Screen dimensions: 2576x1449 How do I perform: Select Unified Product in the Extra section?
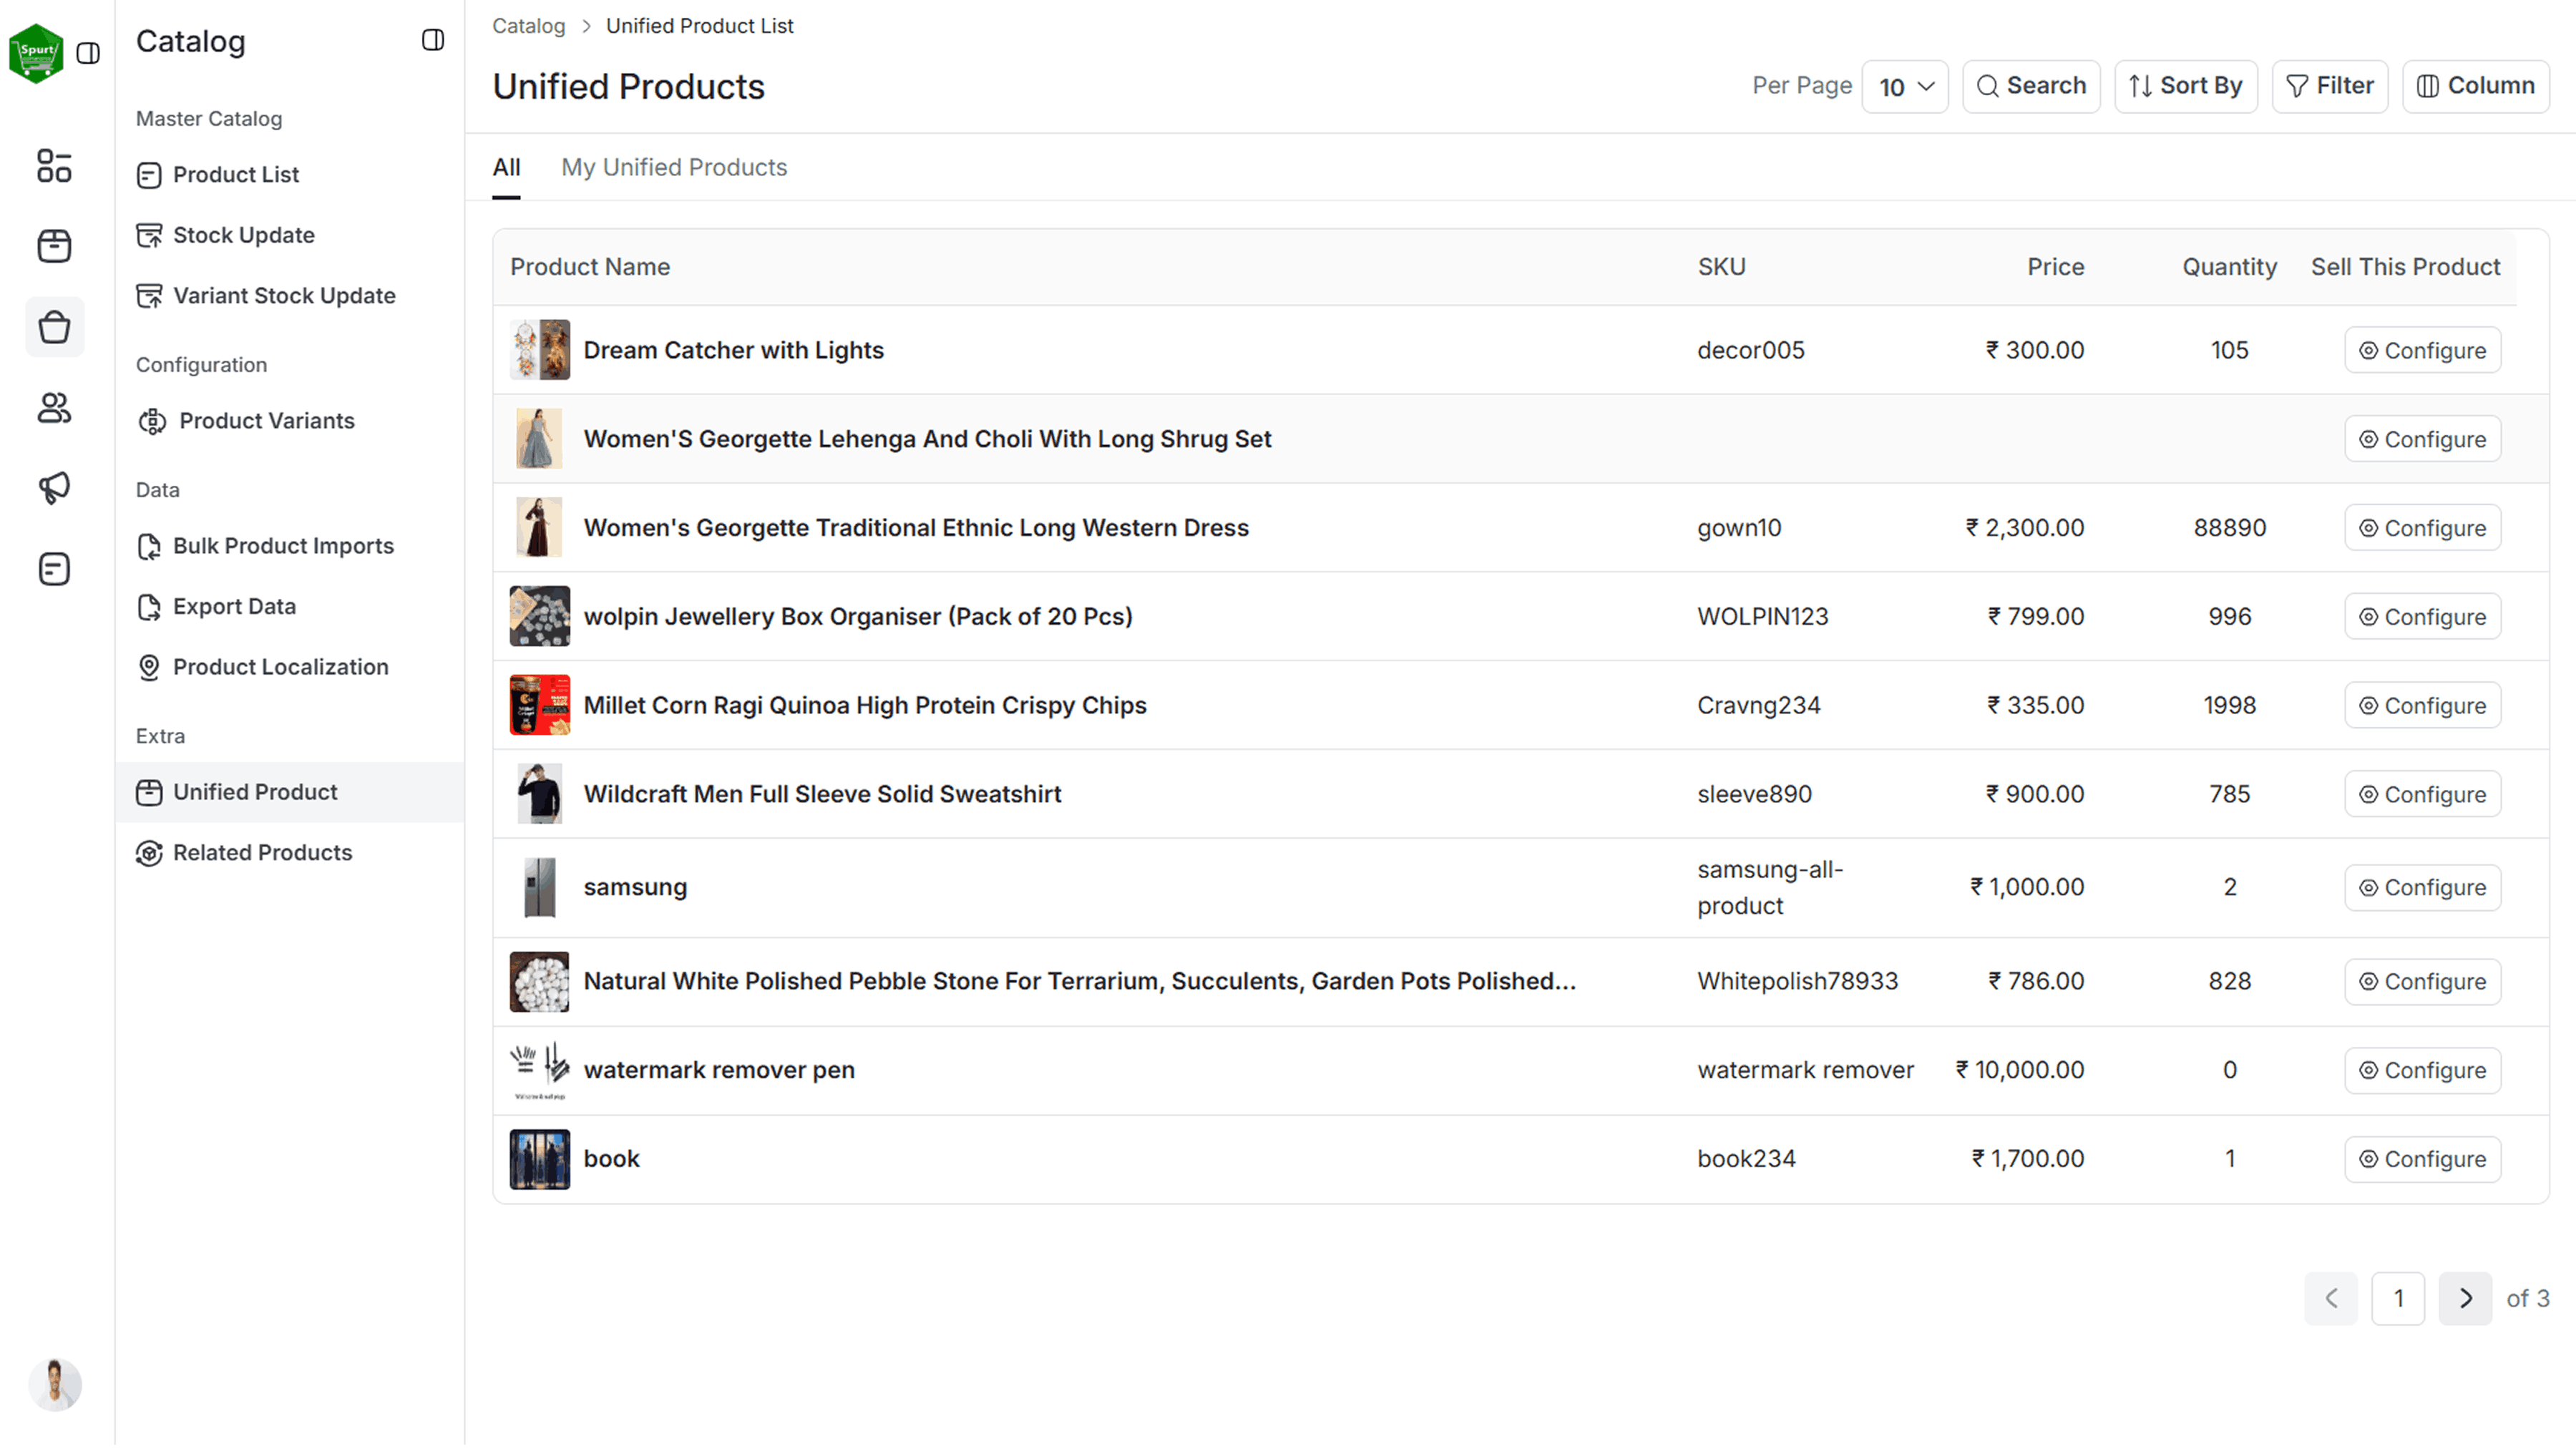pos(289,792)
